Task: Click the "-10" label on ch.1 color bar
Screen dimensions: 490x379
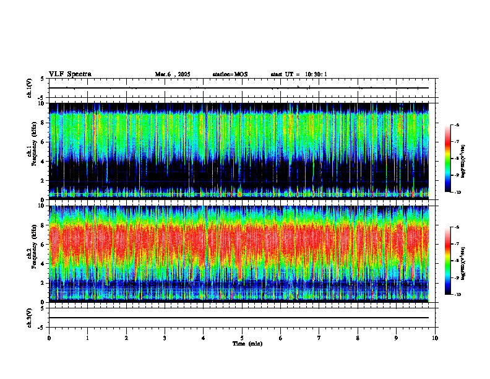Action: pos(457,193)
